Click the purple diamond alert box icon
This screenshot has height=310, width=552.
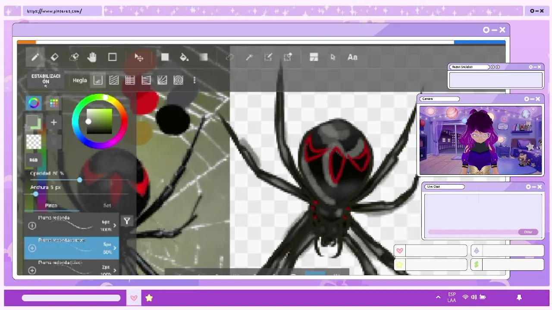pos(477,251)
